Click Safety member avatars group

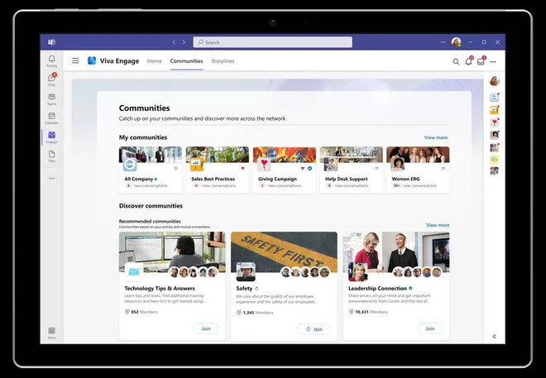(x=305, y=272)
